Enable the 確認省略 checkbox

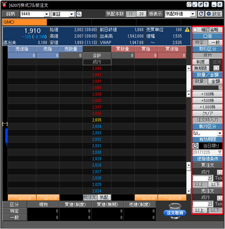[x=195, y=30]
